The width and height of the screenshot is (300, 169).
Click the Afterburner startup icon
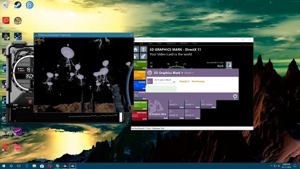(x=30, y=101)
